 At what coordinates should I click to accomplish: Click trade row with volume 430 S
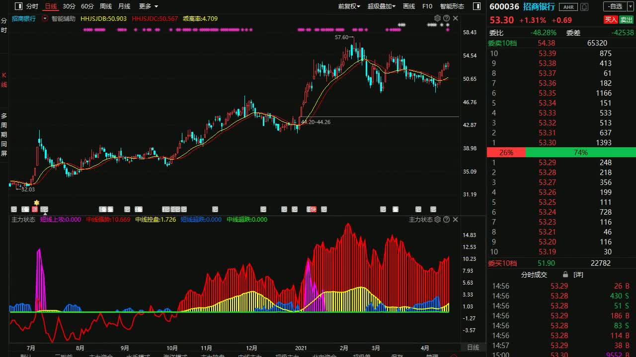tap(561, 296)
